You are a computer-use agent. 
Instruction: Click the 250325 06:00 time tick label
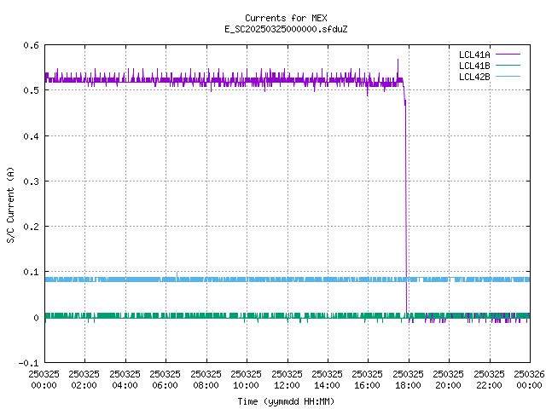pyautogui.click(x=165, y=379)
